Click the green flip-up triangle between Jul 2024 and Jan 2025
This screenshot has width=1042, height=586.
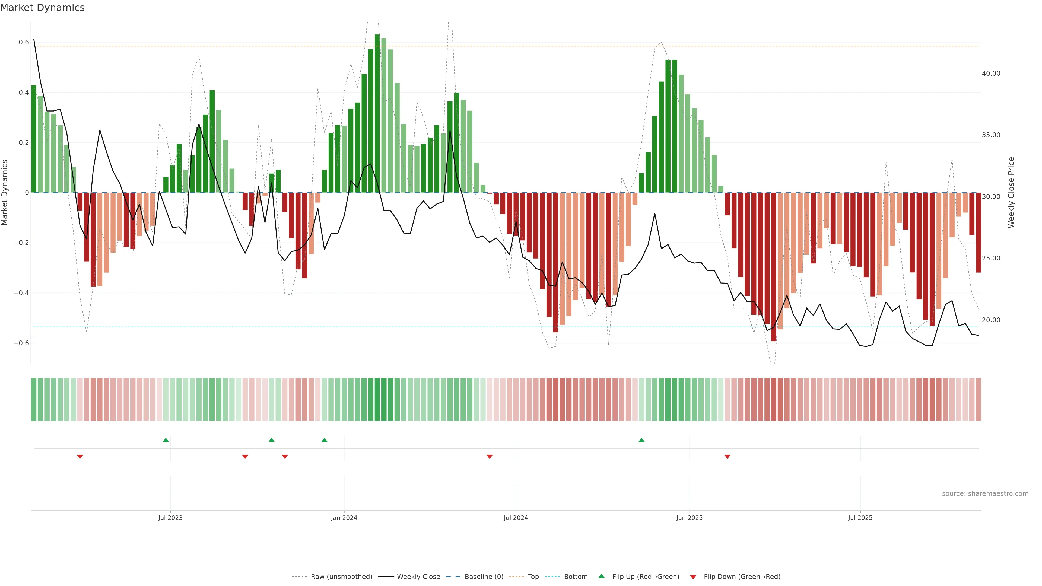click(x=641, y=440)
